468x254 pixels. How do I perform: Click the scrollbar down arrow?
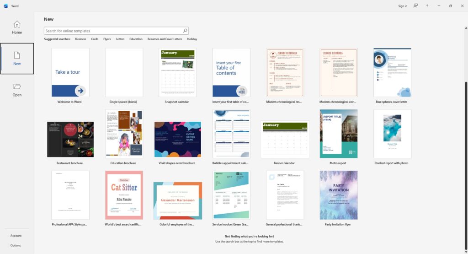[466, 252]
